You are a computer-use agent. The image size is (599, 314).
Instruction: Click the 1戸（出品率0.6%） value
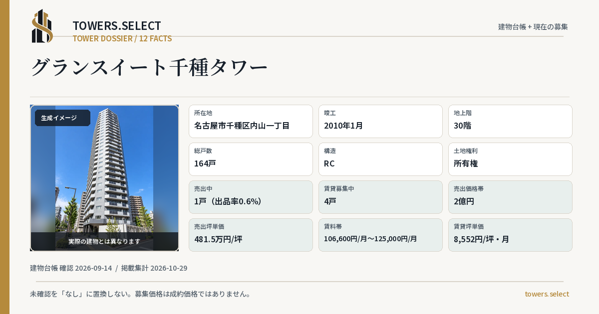[228, 201]
